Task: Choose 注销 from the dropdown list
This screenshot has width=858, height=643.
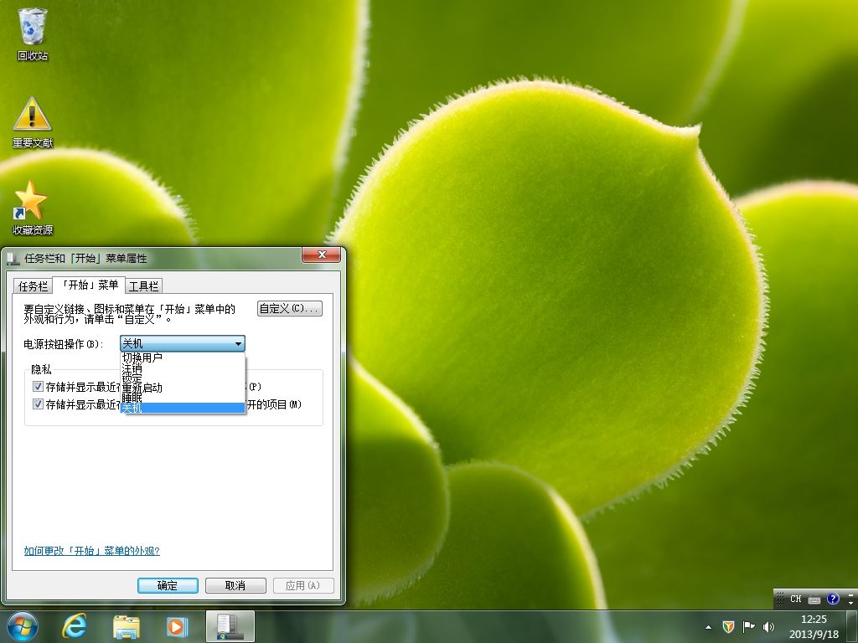Action: (x=183, y=368)
